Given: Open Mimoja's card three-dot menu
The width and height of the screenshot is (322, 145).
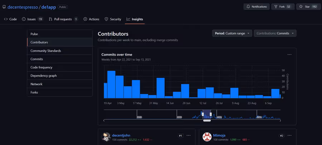Looking at the screenshot, I should tap(289, 135).
